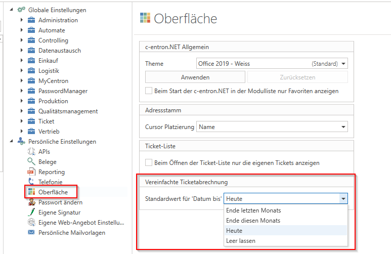
Task: Click the Persönliche Mailvorlagen envelope icon
Action: [31, 233]
